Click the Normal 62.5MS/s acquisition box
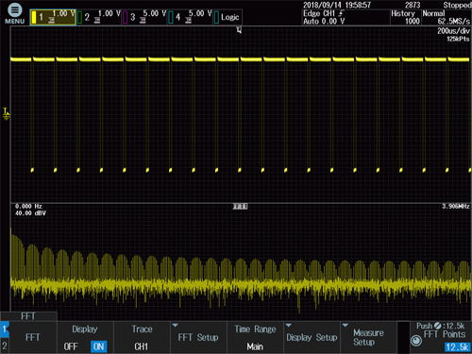Viewport: 472px width, 354px height. coord(447,17)
